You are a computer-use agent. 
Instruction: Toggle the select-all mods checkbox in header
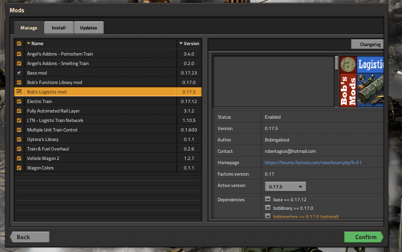click(x=19, y=43)
